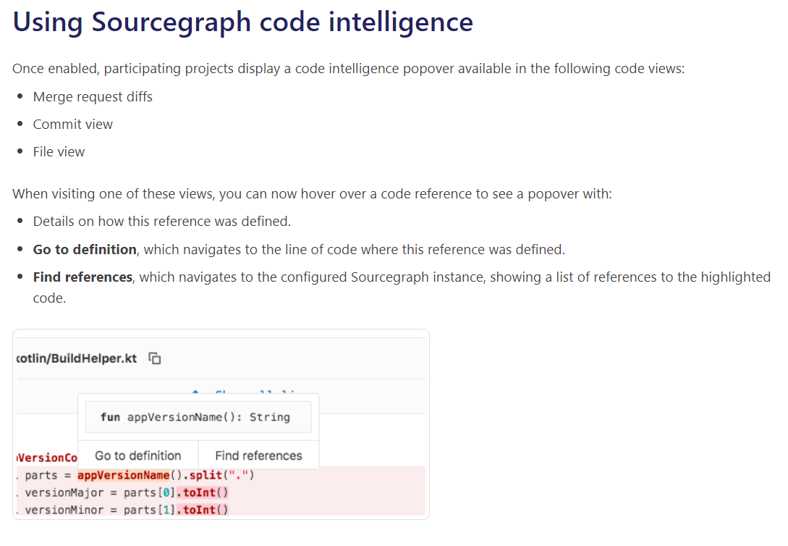The height and width of the screenshot is (546, 788).
Task: Click the split(".") call in the code
Action: pyautogui.click(x=221, y=475)
